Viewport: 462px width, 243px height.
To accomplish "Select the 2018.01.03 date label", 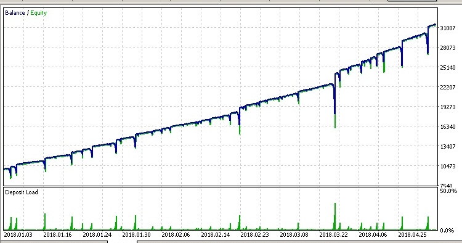I will (x=18, y=235).
